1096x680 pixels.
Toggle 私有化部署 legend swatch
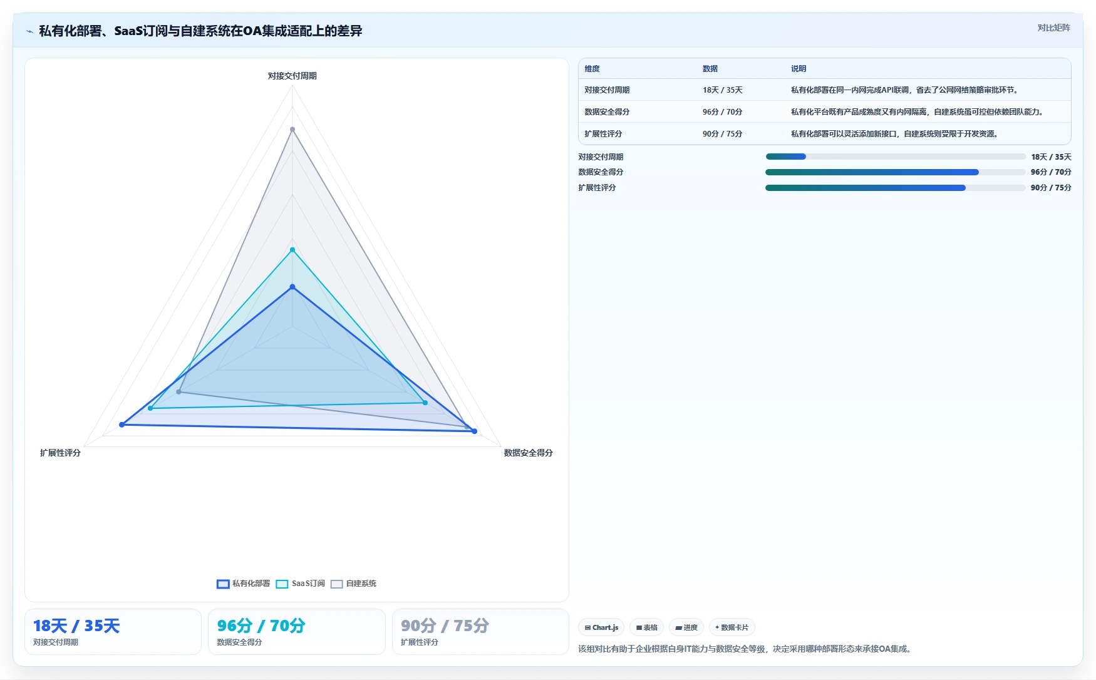coord(223,584)
